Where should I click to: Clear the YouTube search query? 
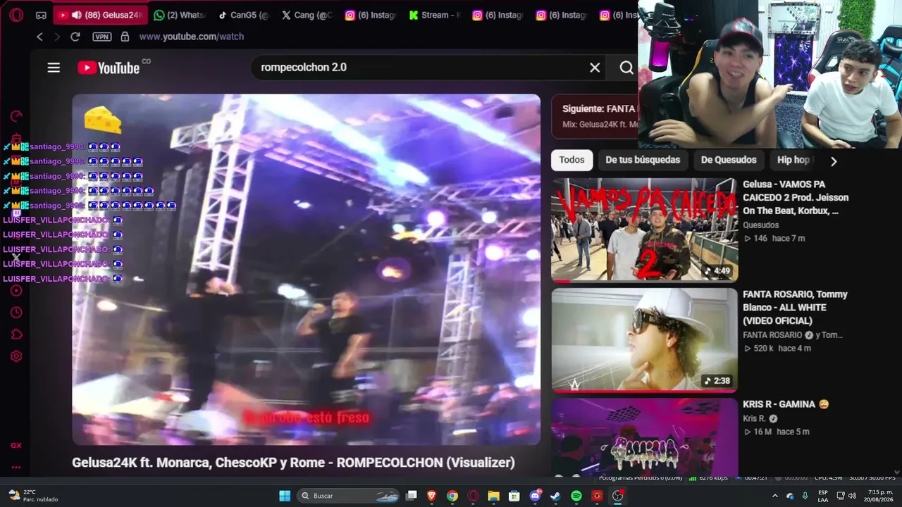595,68
